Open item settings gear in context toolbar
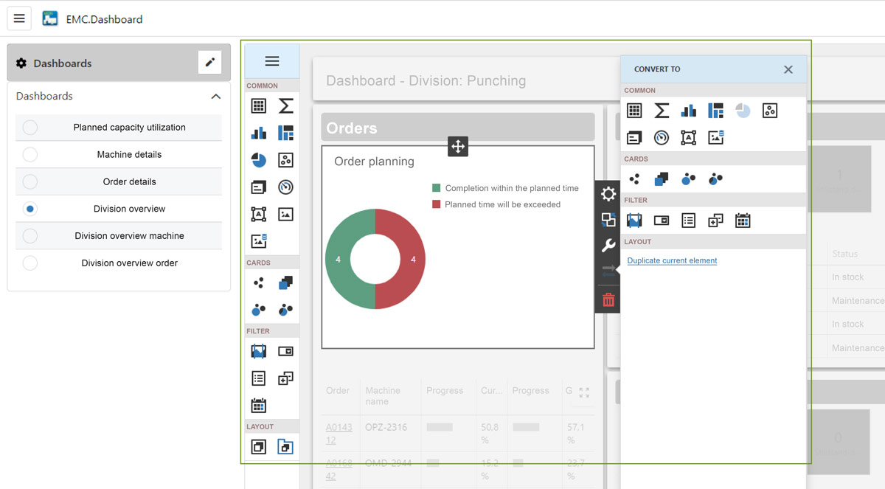Image resolution: width=885 pixels, height=489 pixels. tap(608, 194)
